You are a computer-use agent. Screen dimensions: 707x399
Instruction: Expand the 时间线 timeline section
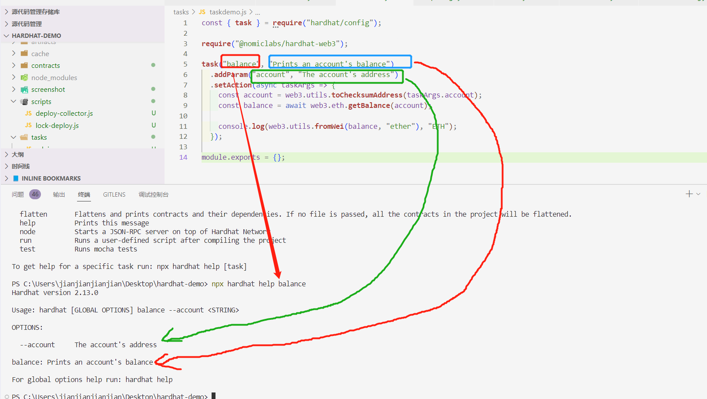[x=6, y=166]
